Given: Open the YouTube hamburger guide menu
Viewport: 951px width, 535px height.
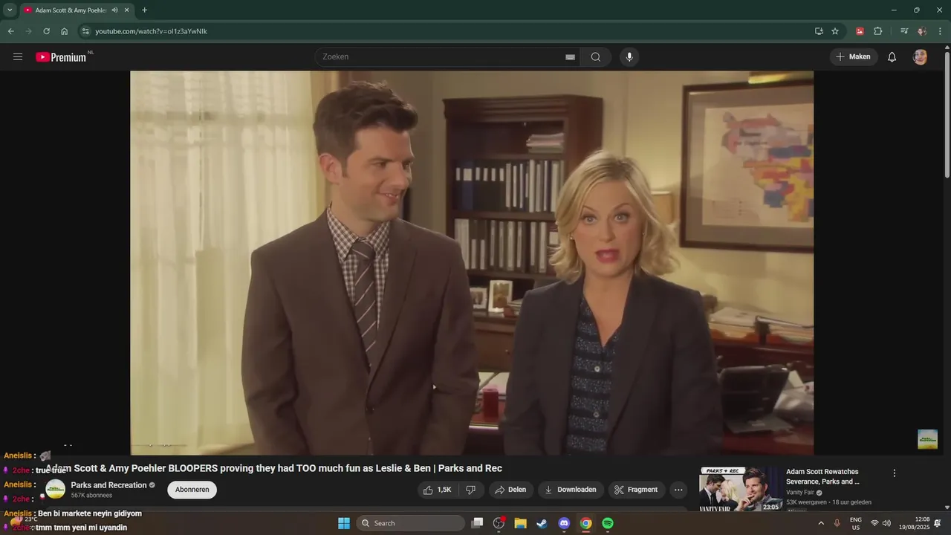Looking at the screenshot, I should tap(18, 57).
